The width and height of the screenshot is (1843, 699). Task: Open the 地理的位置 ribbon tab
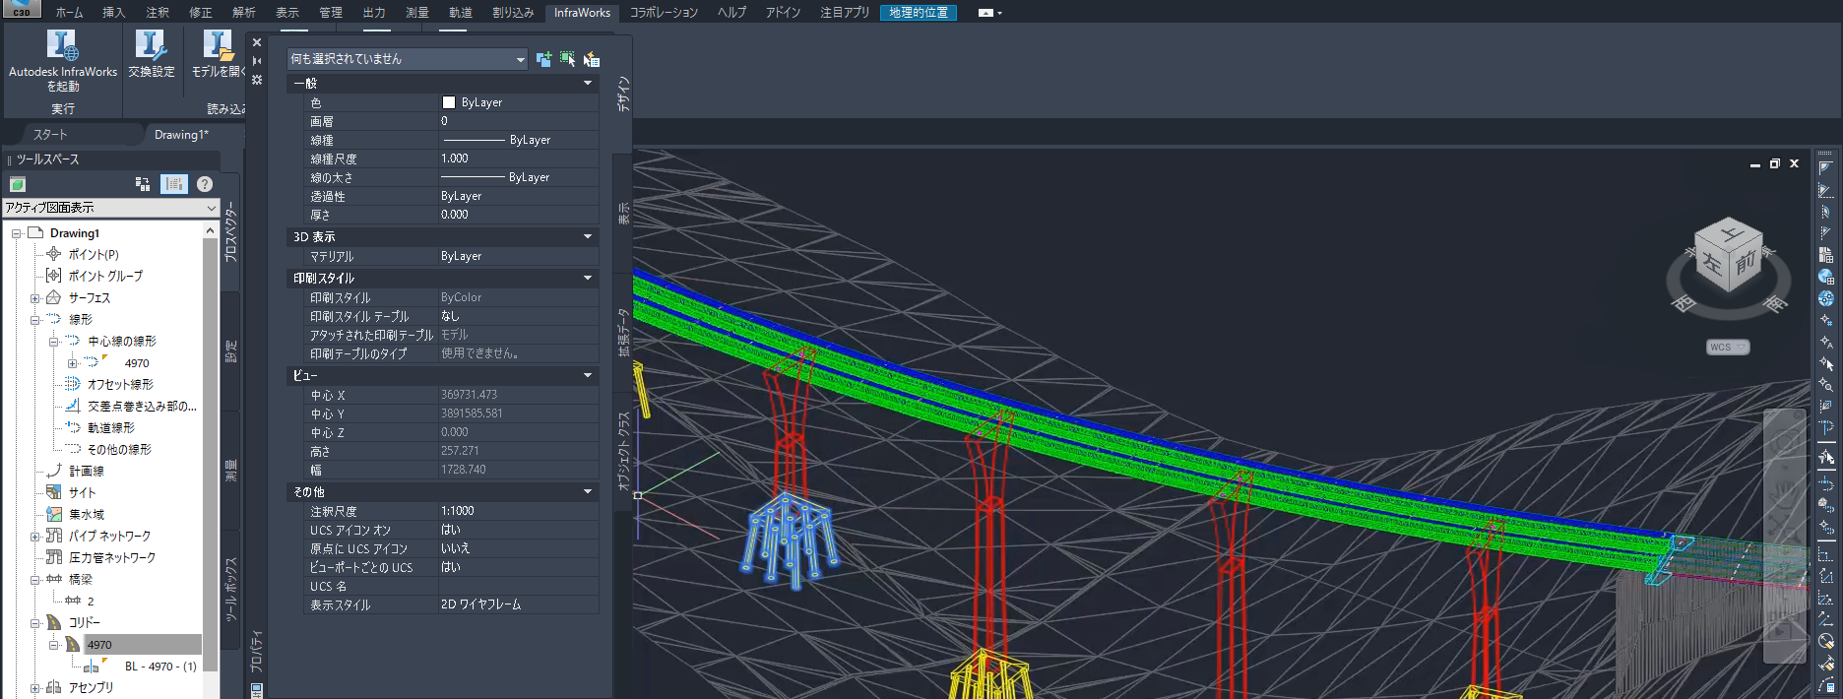(x=918, y=13)
